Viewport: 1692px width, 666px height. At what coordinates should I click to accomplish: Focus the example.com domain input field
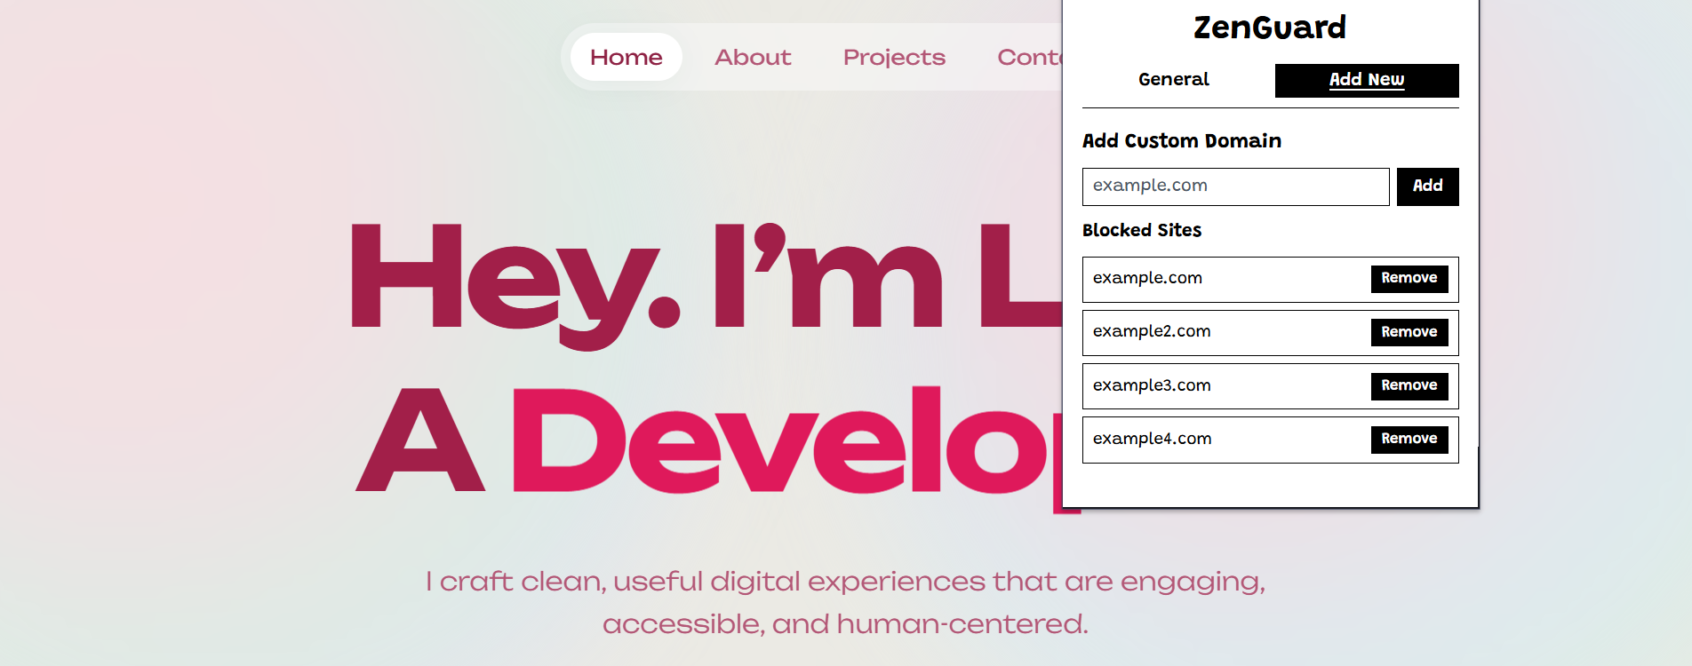(1235, 186)
